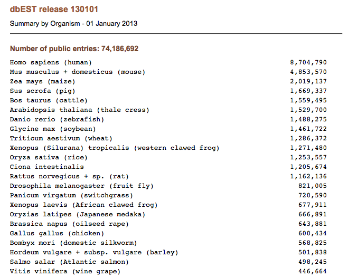The height and width of the screenshot is (277, 348).
Task: Click the value 677,911
Action: 313,205
